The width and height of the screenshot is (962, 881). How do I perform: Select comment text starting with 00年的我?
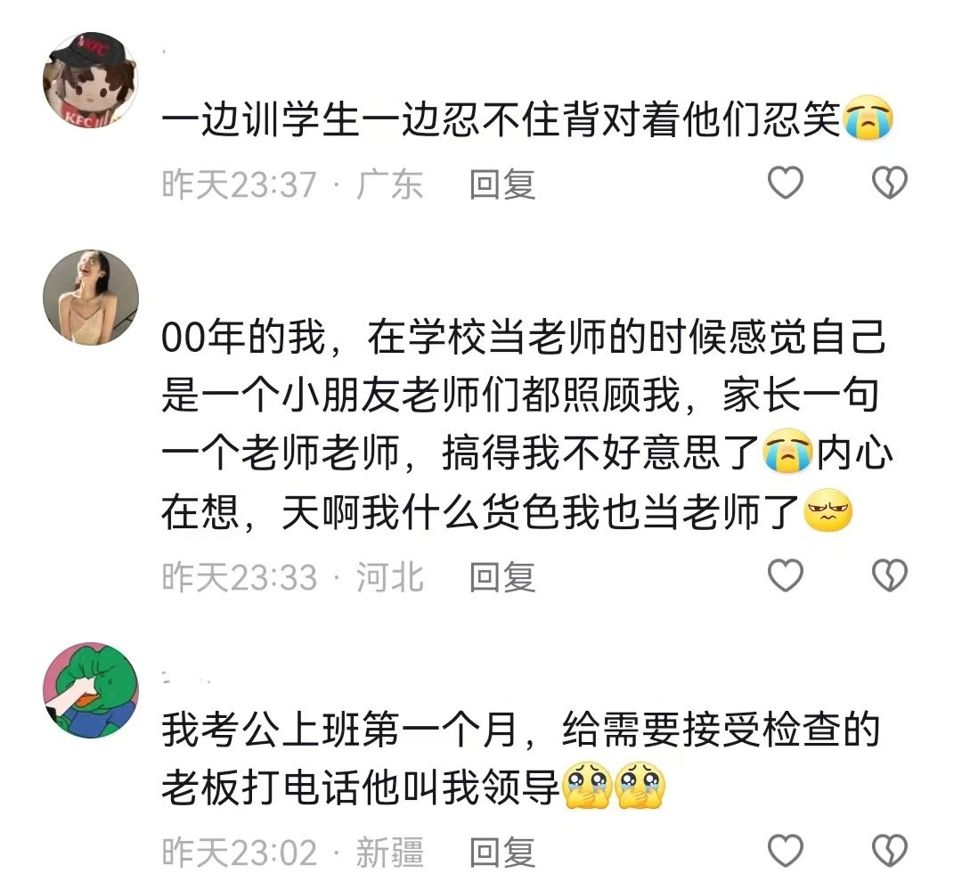pyautogui.click(x=526, y=424)
